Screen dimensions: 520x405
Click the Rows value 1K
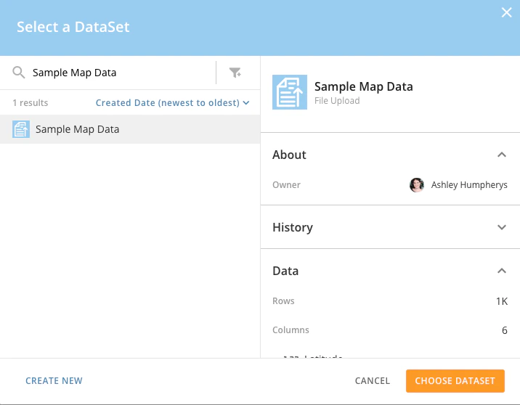(x=502, y=301)
